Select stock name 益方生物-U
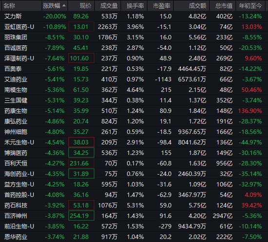The width and height of the screenshot is (268, 242). [19, 184]
